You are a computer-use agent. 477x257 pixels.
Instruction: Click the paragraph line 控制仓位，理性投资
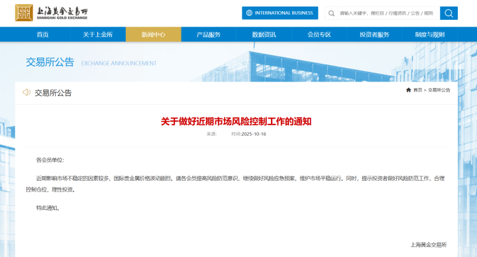(50, 189)
